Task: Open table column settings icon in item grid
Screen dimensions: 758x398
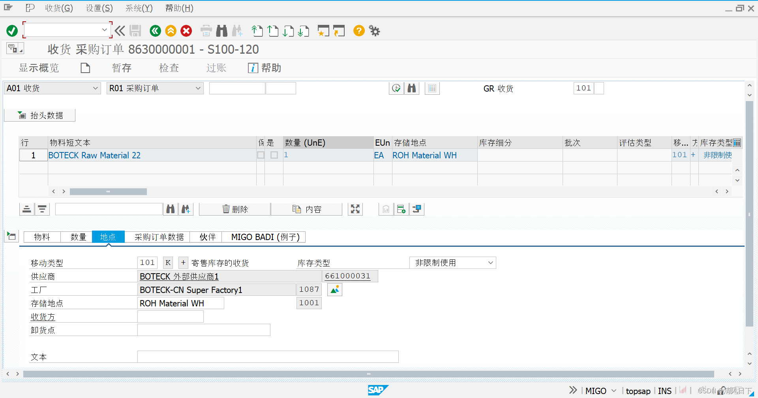Action: tap(737, 143)
